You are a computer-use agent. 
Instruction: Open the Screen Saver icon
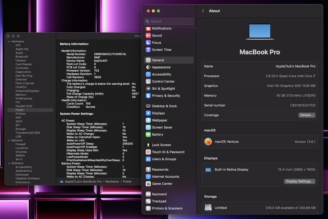(148, 127)
